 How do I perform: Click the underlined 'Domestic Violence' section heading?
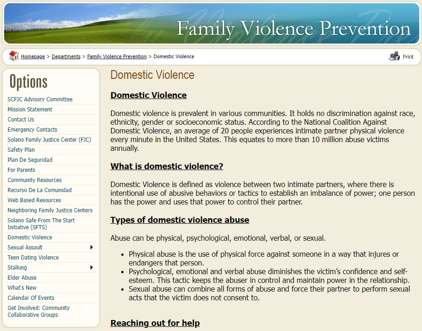click(x=149, y=95)
